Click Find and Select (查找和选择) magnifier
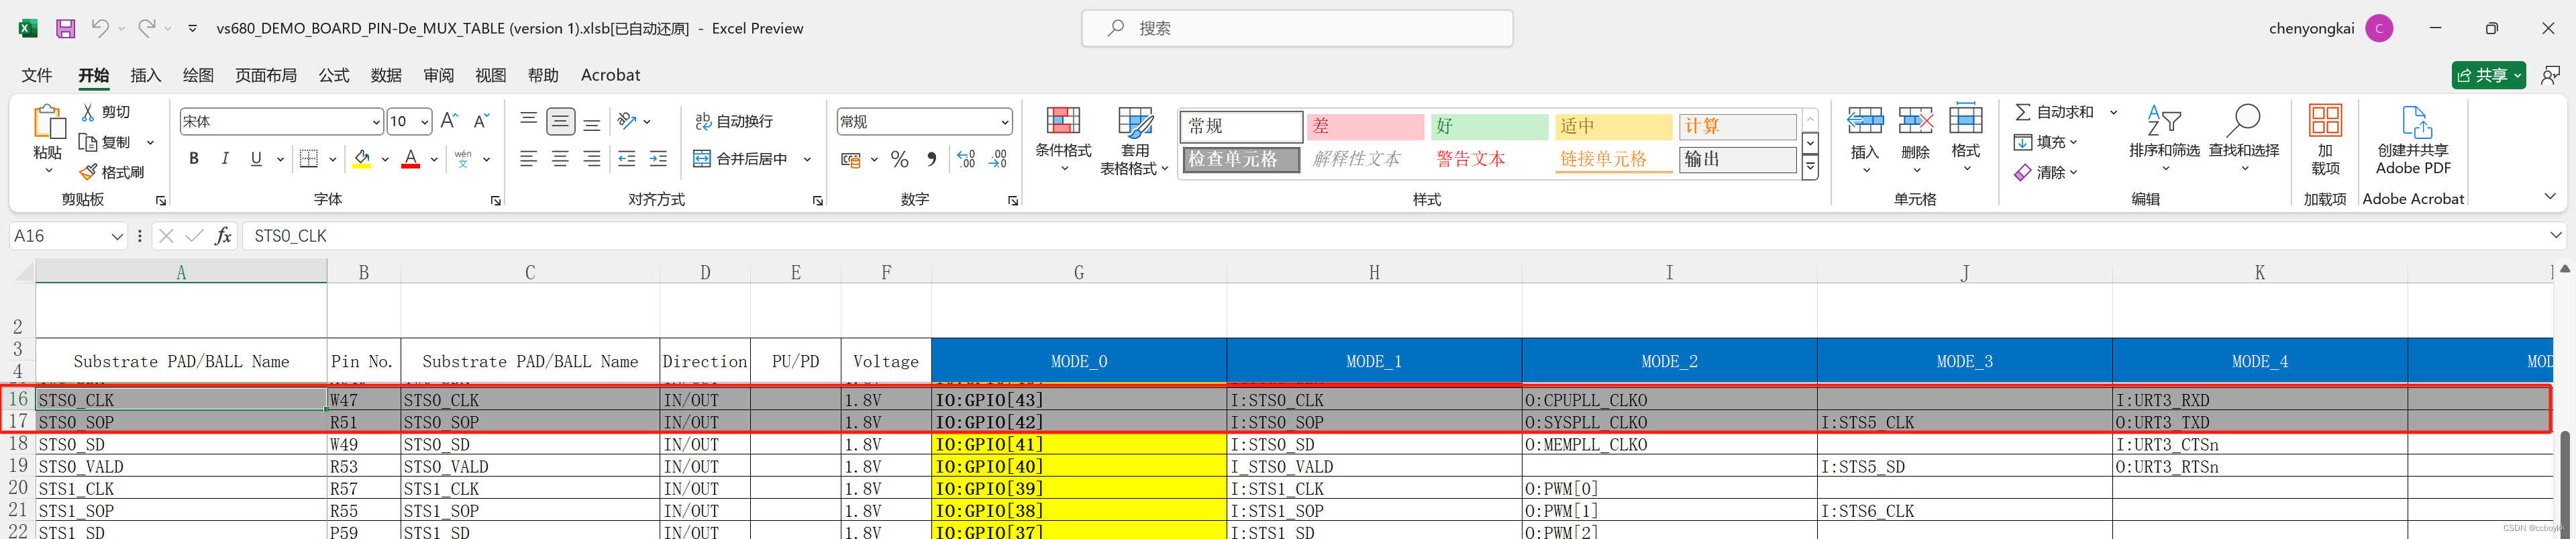The height and width of the screenshot is (539, 2576). [2243, 121]
